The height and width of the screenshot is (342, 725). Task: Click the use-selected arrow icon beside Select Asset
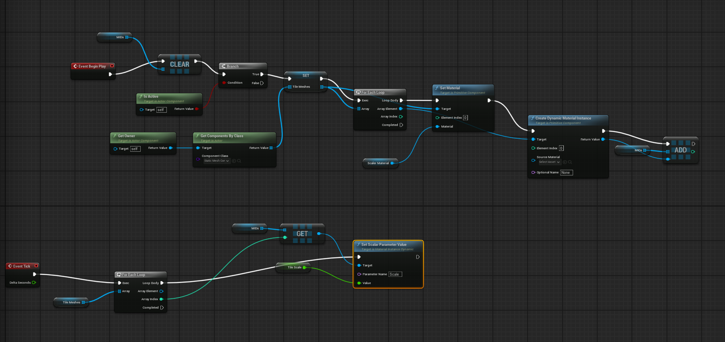(565, 162)
